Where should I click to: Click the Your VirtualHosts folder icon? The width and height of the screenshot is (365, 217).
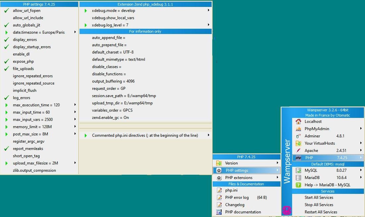[298, 143]
